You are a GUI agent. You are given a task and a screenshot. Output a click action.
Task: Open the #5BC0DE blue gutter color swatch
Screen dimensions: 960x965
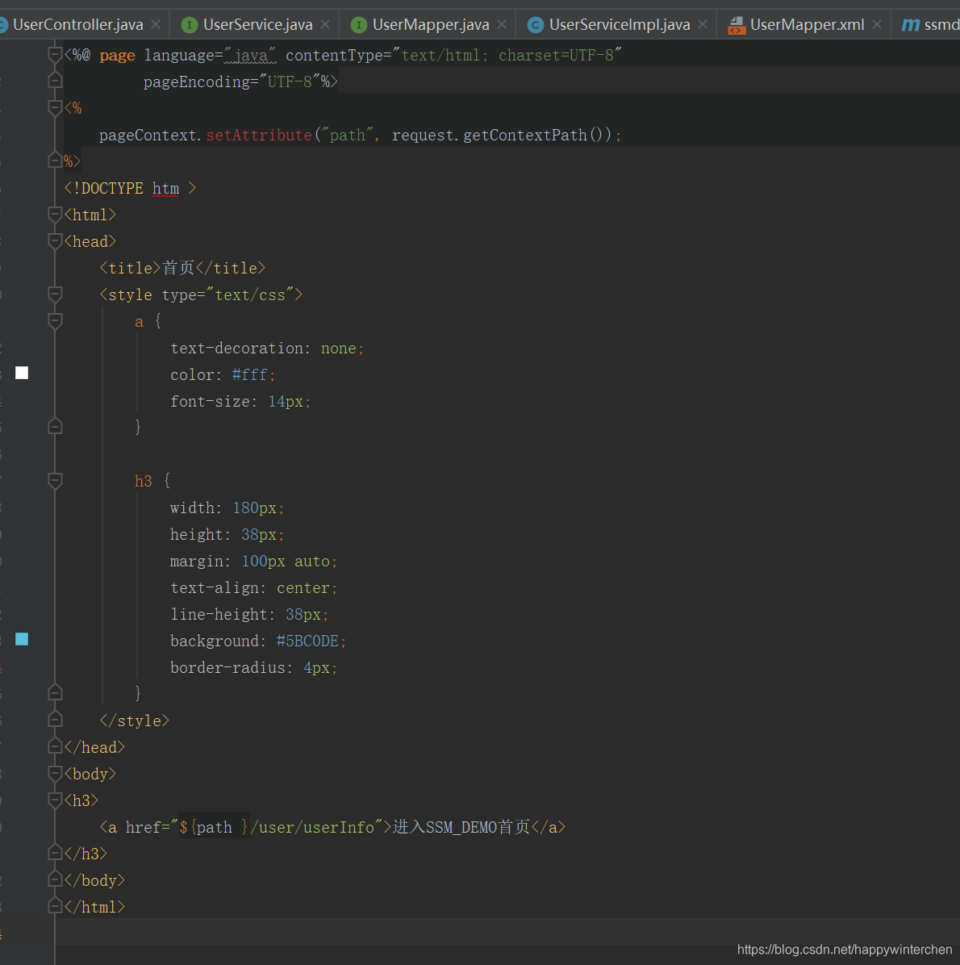coord(22,640)
